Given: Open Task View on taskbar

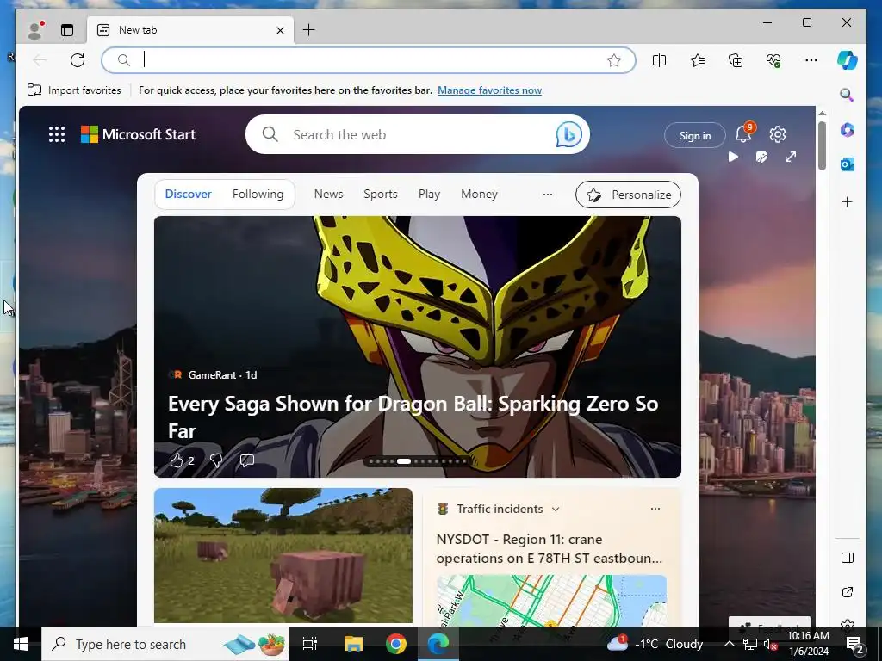Looking at the screenshot, I should [310, 644].
